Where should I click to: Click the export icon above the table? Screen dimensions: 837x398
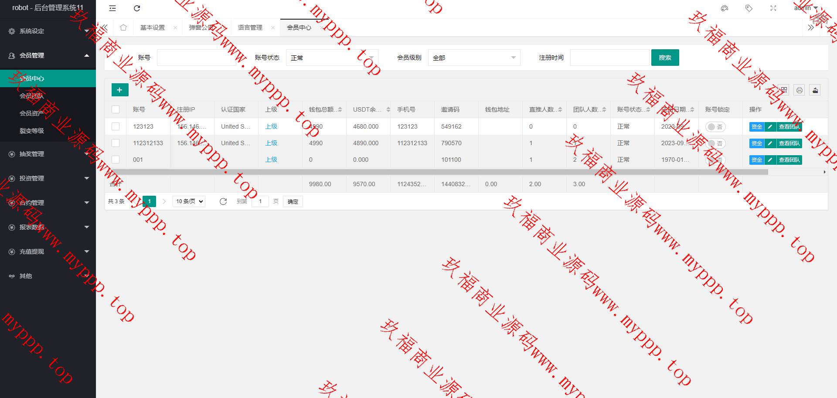[815, 90]
